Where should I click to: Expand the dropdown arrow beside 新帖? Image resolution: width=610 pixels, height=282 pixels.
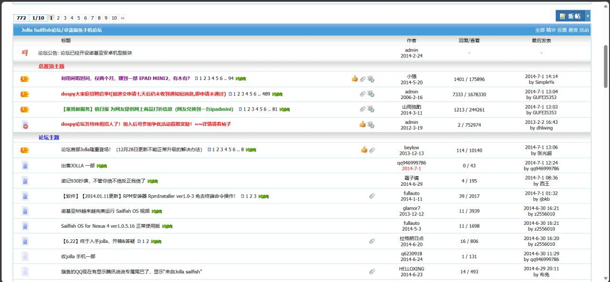(588, 16)
